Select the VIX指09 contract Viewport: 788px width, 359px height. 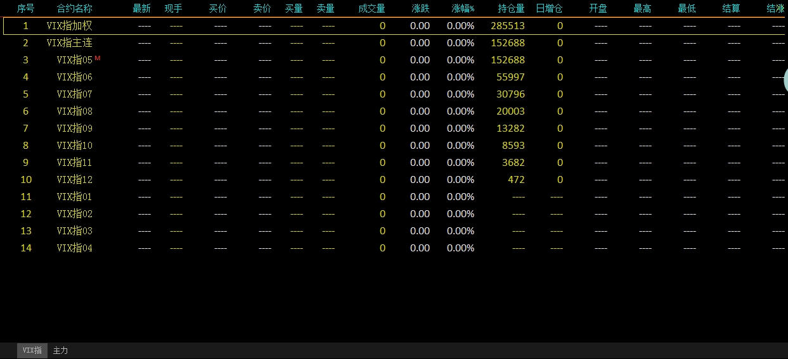point(74,129)
